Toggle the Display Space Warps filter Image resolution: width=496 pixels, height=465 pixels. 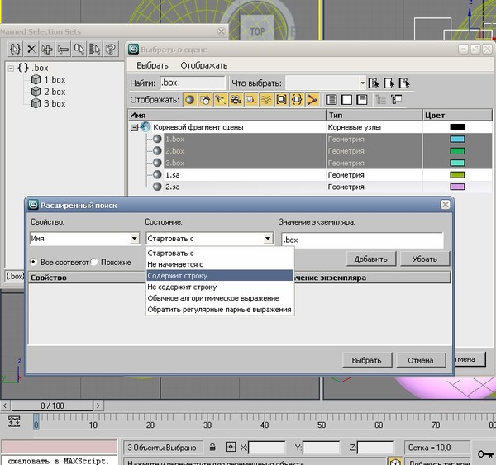coord(266,100)
